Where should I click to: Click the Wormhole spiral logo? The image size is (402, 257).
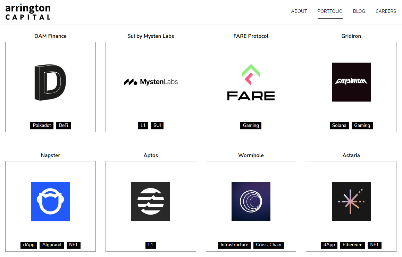pos(251,201)
